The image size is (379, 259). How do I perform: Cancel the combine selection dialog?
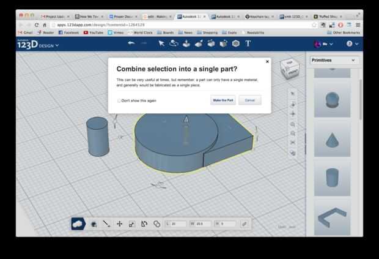(x=249, y=100)
